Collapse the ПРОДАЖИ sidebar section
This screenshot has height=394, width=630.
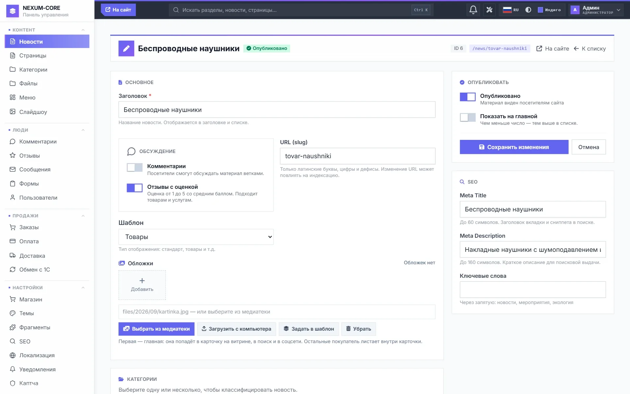83,216
